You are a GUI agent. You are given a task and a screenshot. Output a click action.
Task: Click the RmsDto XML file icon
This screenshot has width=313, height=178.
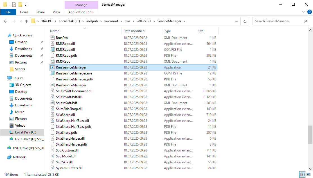(x=53, y=38)
